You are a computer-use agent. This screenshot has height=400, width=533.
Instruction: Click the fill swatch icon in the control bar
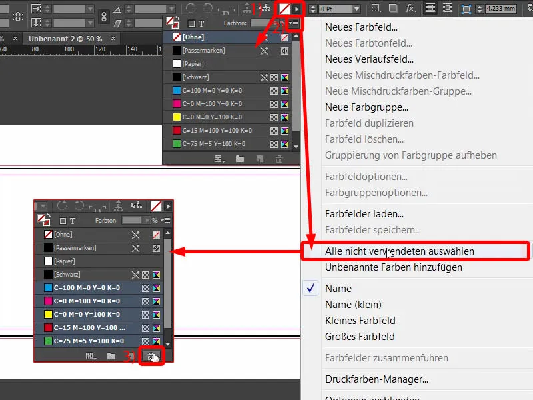click(284, 9)
